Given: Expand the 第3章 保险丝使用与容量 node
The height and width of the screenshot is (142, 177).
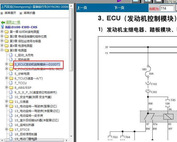Looking at the screenshot, I should coord(2,41).
